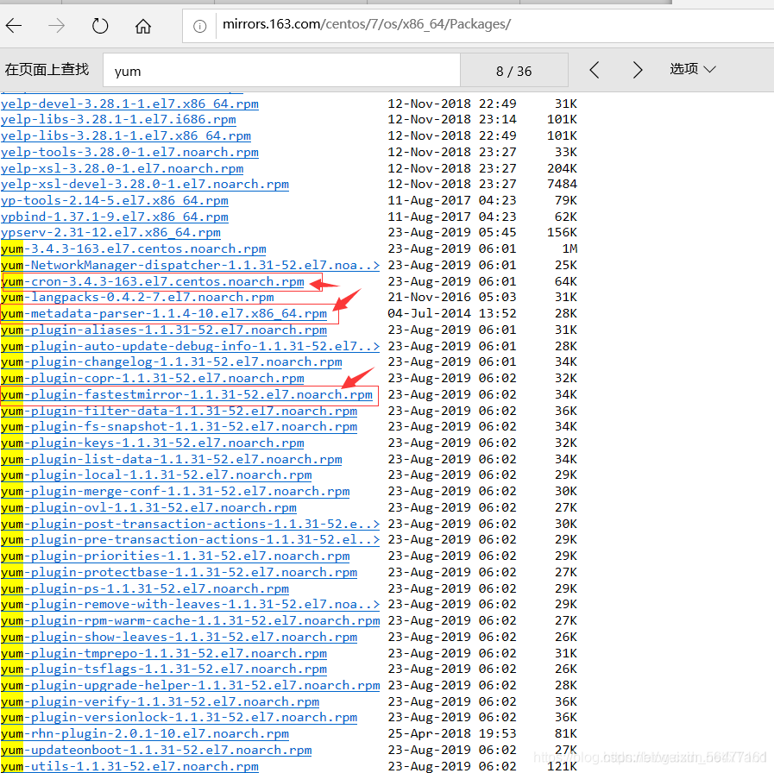Open yum-plugin-keys package link
This screenshot has width=774, height=773.
[153, 443]
